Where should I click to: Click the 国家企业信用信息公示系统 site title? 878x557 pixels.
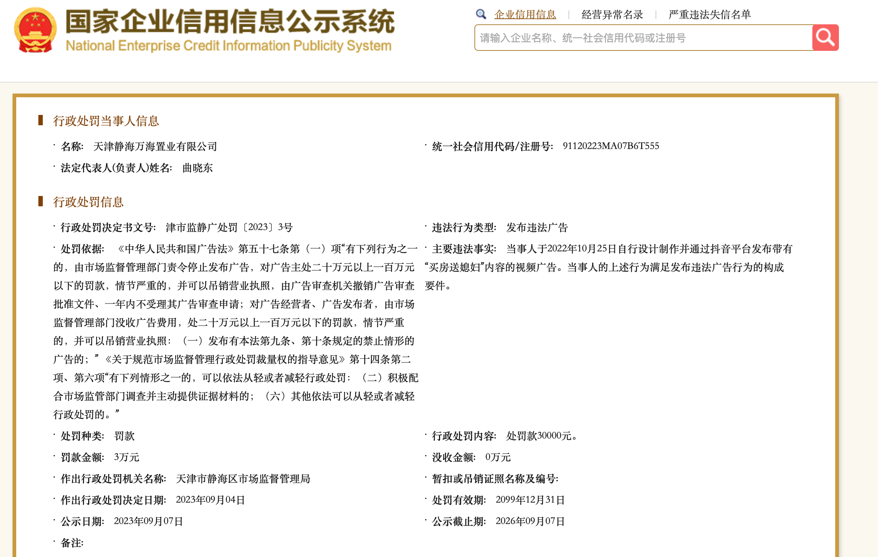[230, 22]
